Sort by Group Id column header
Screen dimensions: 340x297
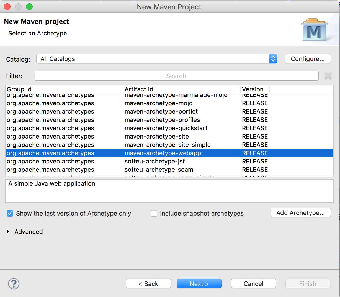pos(64,89)
